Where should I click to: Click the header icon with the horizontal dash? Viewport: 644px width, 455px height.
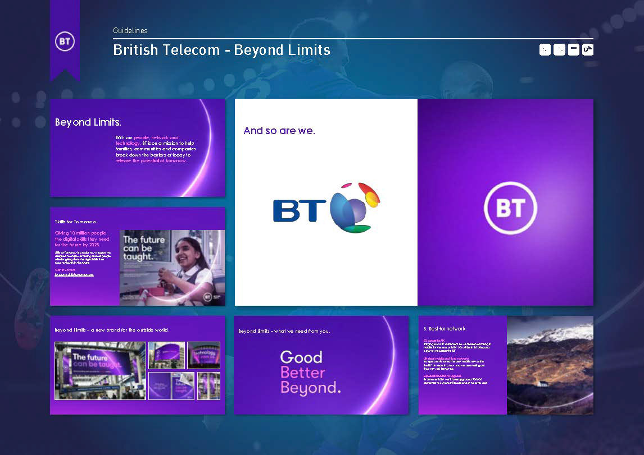pyautogui.click(x=573, y=49)
